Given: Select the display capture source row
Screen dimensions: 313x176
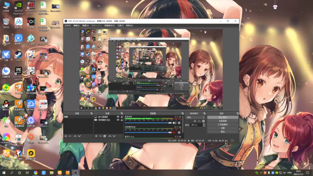Looking at the screenshot, I should coord(108,117).
